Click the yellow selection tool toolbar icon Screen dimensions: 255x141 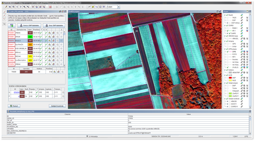(x=93, y=7)
